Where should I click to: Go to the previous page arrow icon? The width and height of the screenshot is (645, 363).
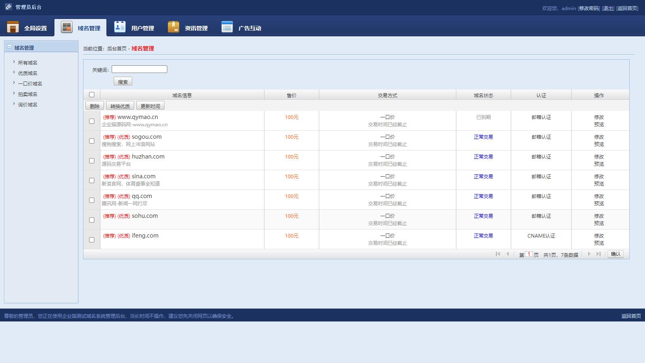[x=508, y=254]
